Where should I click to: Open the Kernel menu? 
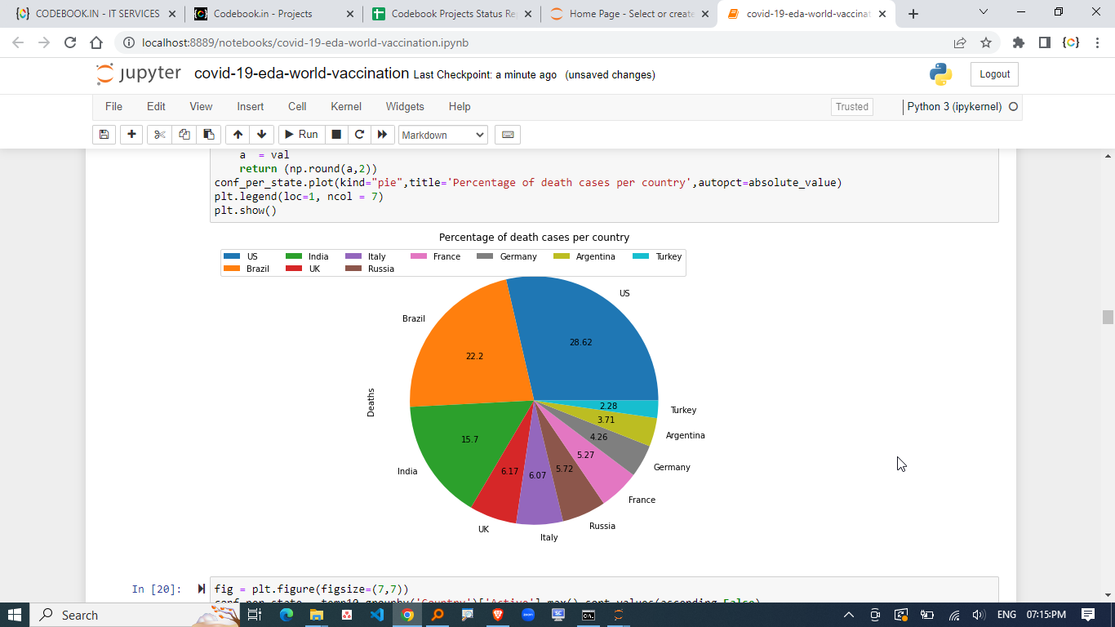(x=346, y=106)
